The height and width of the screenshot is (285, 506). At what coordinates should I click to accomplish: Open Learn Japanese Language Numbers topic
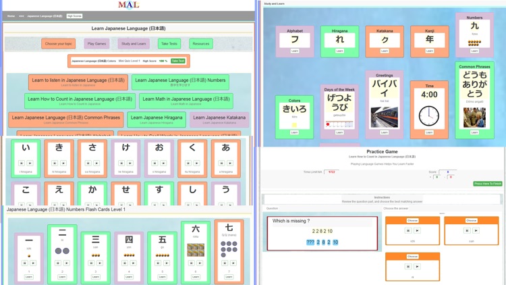click(x=180, y=82)
